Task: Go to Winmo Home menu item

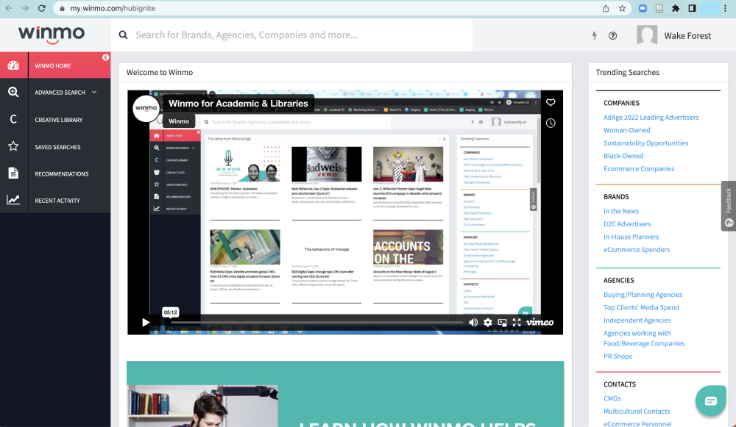Action: pos(53,65)
